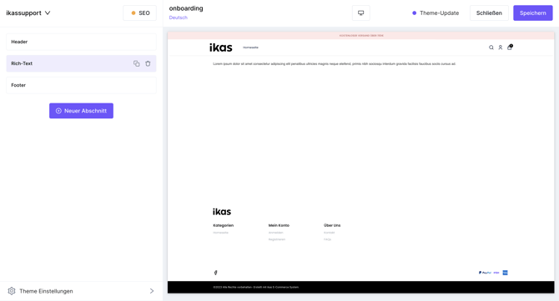Click the ikas logo in preview header
559x301 pixels.
220,48
